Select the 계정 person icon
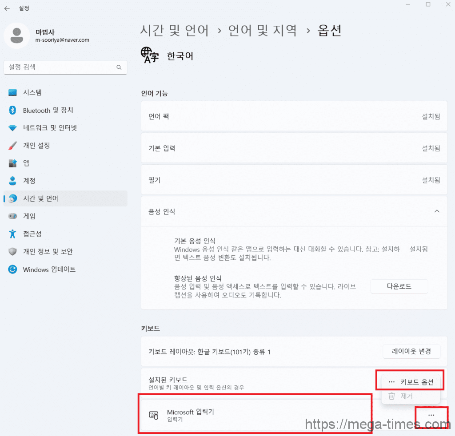The width and height of the screenshot is (455, 436). pyautogui.click(x=13, y=181)
